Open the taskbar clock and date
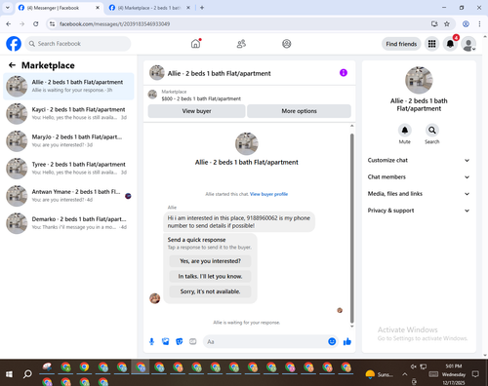The width and height of the screenshot is (488, 386). pos(454,374)
